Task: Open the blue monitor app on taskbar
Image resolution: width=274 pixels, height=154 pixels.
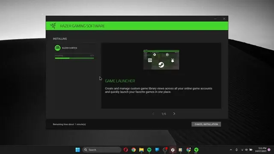Action: [157, 150]
